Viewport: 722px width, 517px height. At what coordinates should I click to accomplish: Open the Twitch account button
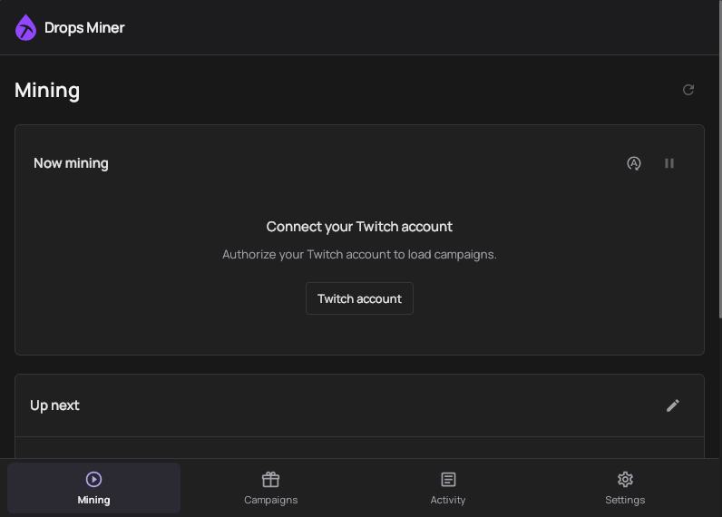point(359,298)
